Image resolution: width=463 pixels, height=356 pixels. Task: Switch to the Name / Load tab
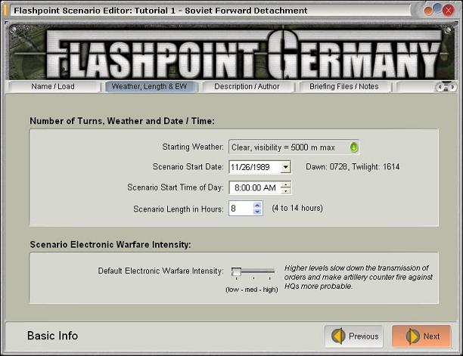[x=53, y=87]
